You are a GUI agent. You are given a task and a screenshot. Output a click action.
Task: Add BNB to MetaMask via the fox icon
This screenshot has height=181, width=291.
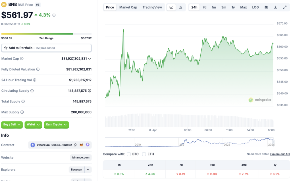81,145
